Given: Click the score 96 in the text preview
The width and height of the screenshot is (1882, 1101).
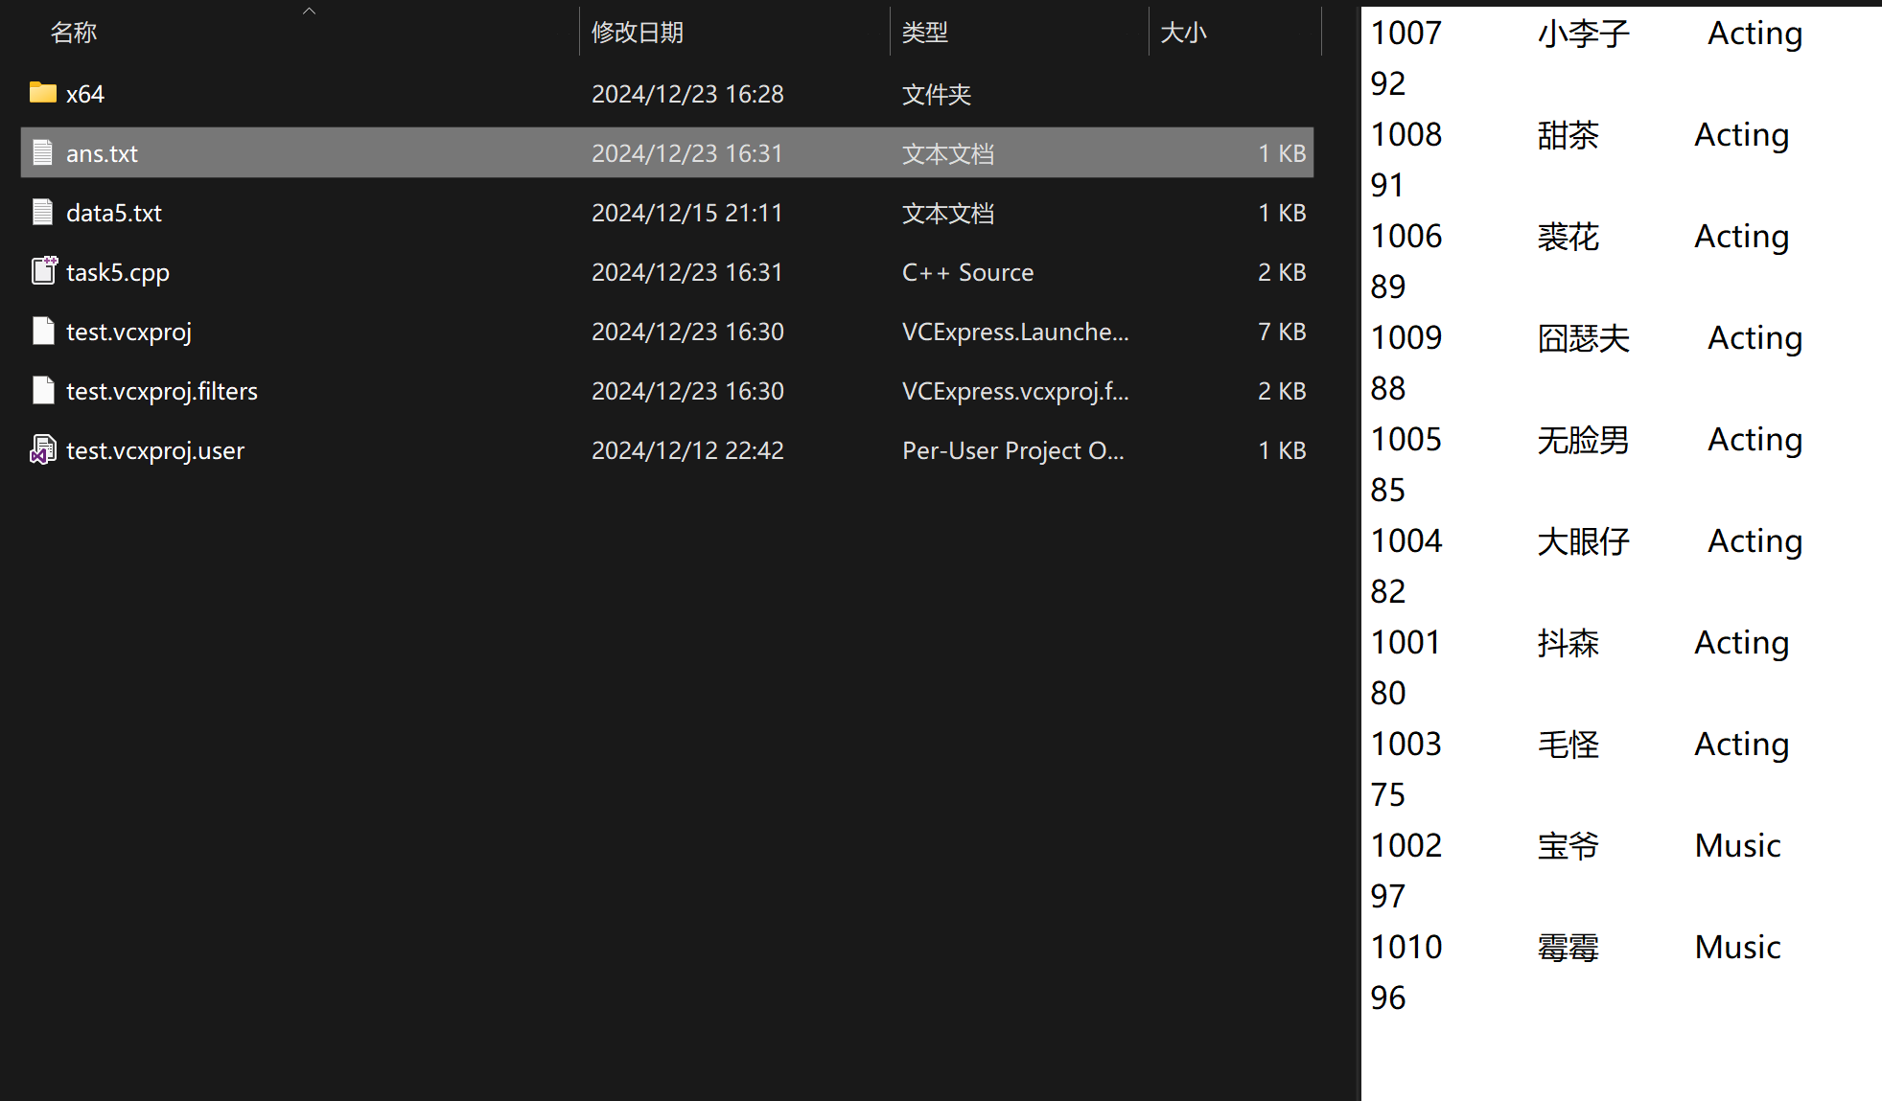Looking at the screenshot, I should coord(1387,998).
